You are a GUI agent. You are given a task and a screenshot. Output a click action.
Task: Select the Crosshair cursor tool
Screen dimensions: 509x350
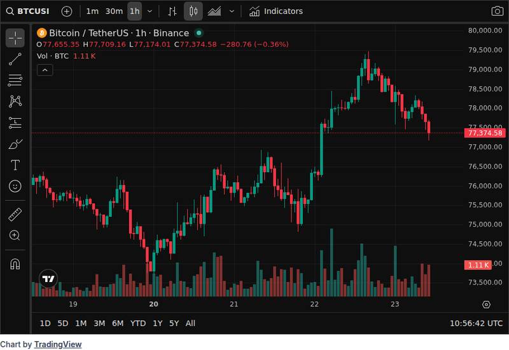click(15, 37)
